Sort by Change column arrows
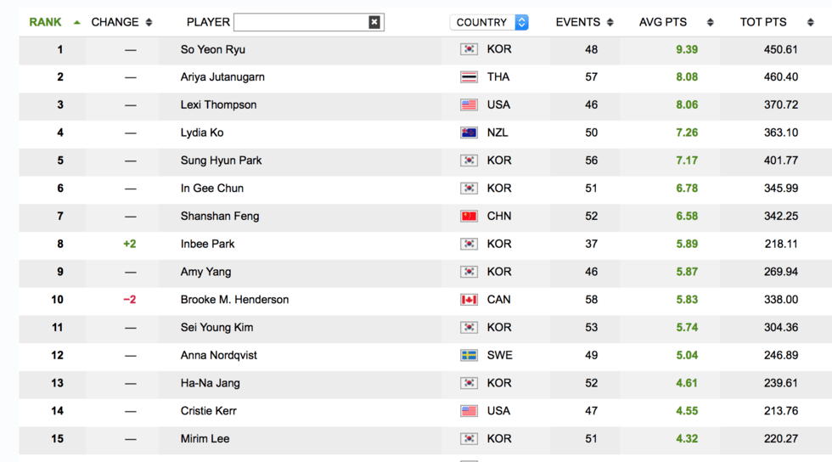The image size is (832, 462). coord(149,22)
